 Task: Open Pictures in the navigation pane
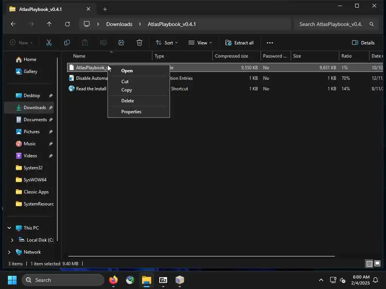tap(29, 132)
